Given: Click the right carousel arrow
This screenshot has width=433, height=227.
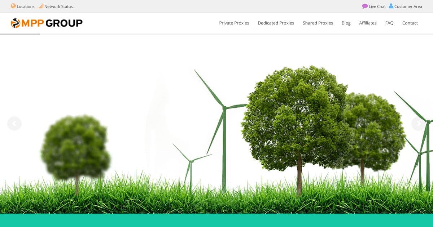Looking at the screenshot, I should (419, 124).
